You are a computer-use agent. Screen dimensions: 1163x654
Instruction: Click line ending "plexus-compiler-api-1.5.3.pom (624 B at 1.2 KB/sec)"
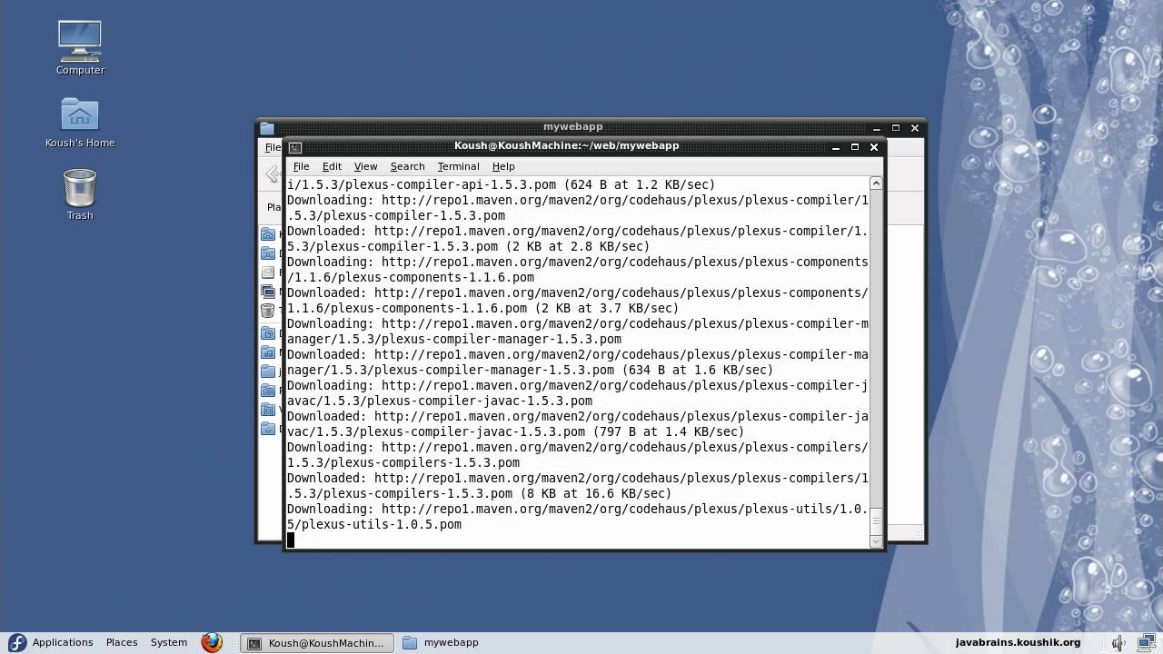click(x=502, y=185)
